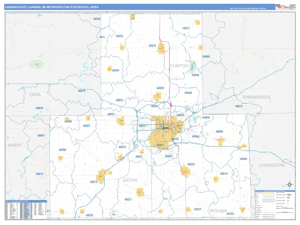
Task: Click ZIP code label 48822
Action: pos(120,100)
